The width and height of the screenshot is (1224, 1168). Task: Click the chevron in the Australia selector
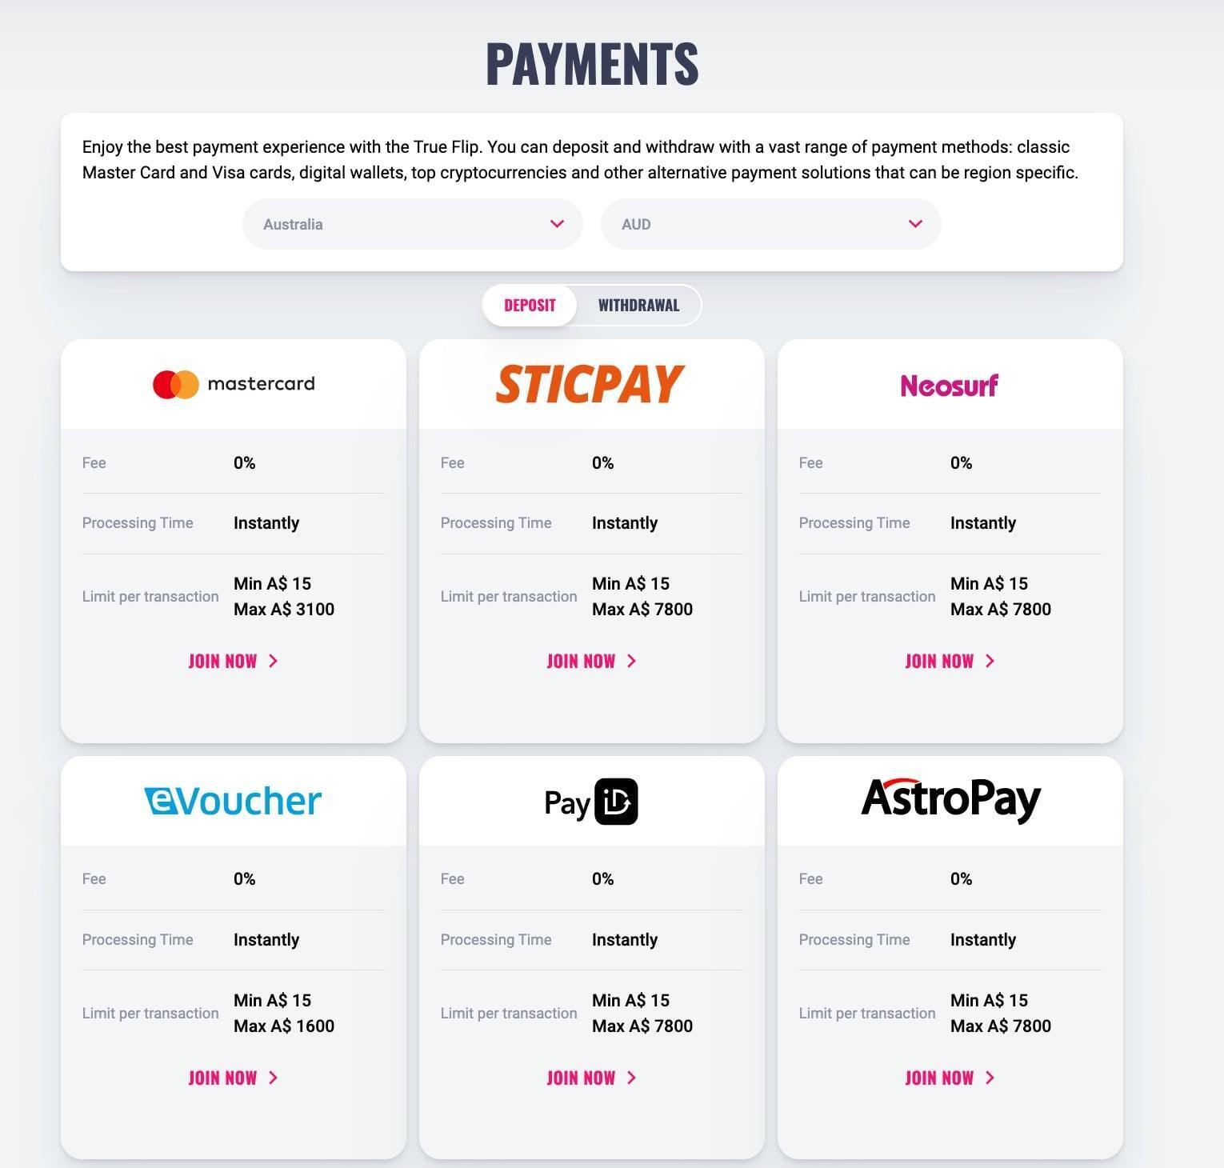pos(558,224)
